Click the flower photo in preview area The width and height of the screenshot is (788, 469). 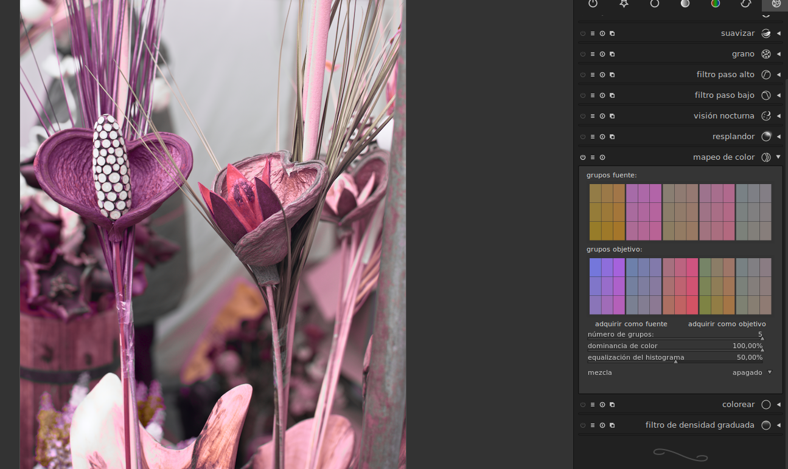pyautogui.click(x=213, y=235)
